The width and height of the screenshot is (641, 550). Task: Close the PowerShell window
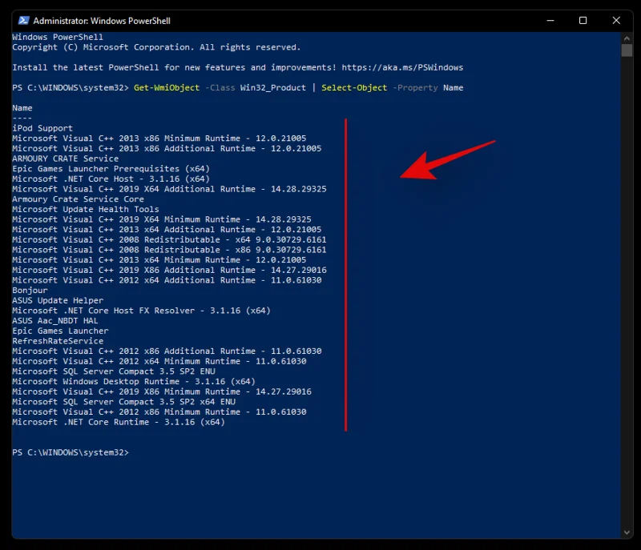pos(616,20)
